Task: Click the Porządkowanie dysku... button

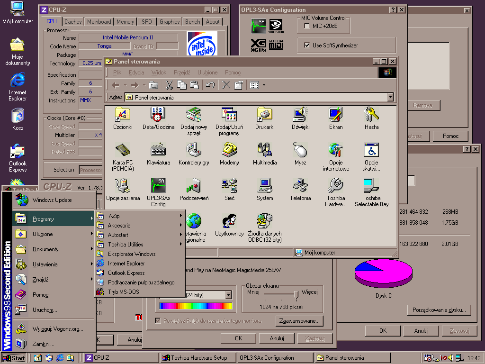Action: (x=439, y=310)
